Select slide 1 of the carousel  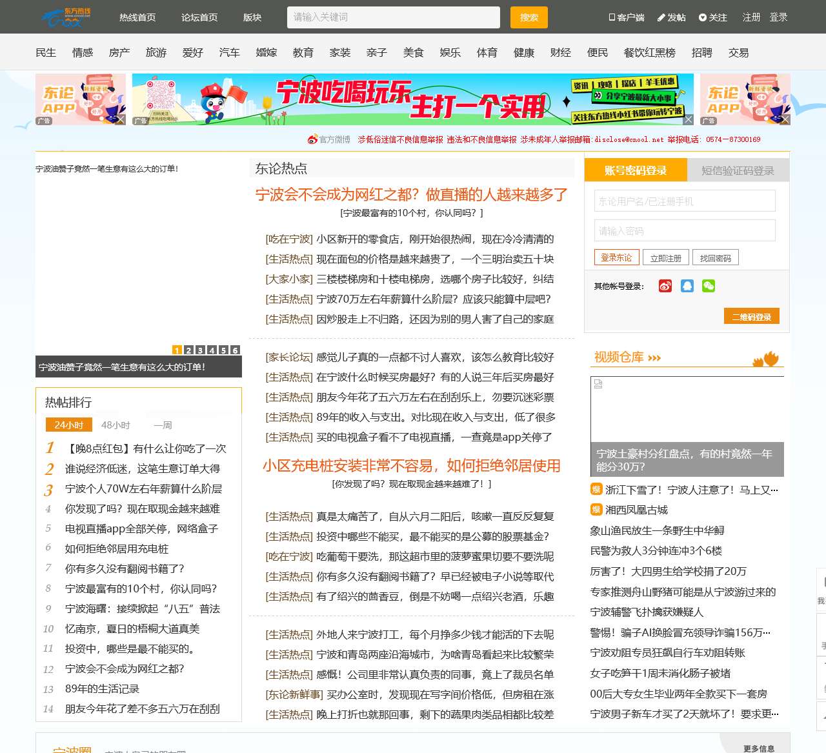[177, 350]
